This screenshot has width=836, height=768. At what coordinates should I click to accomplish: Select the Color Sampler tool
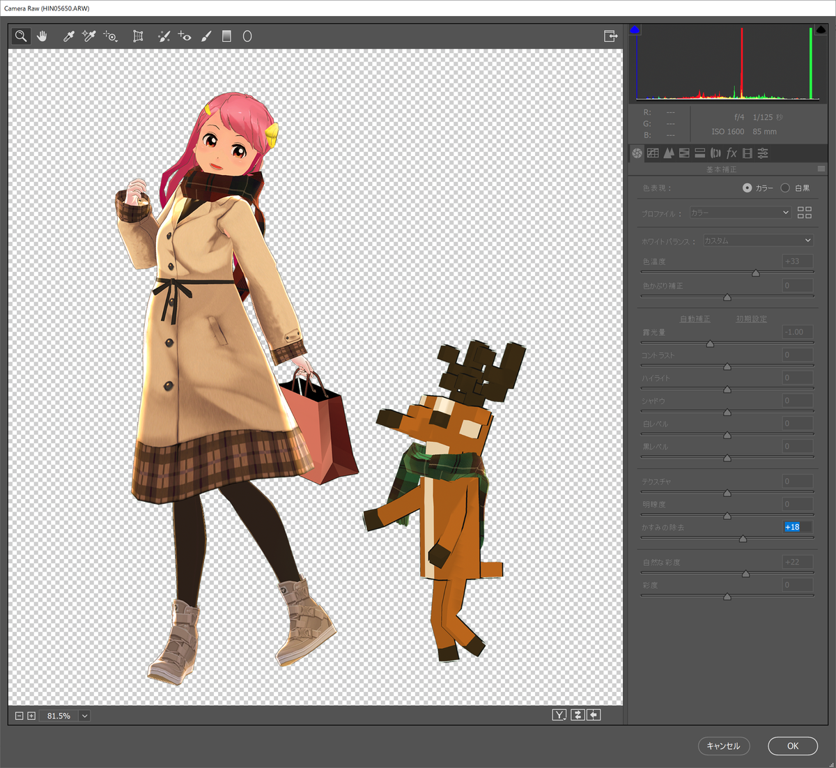[88, 36]
